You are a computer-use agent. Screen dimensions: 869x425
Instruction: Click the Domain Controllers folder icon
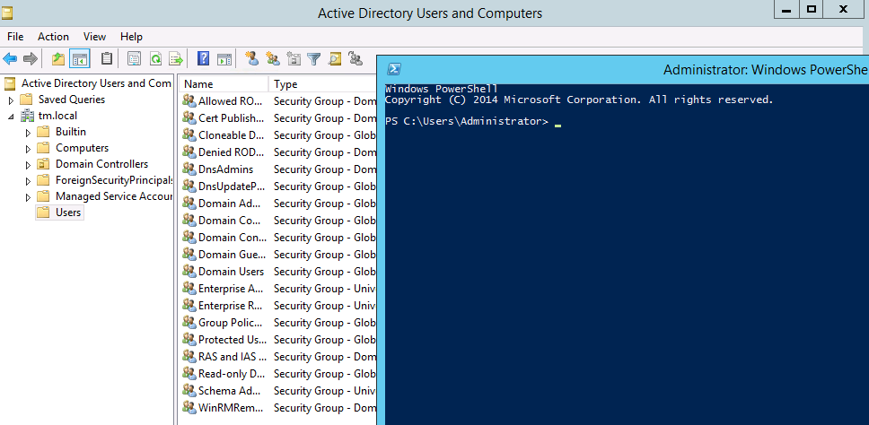tap(44, 164)
